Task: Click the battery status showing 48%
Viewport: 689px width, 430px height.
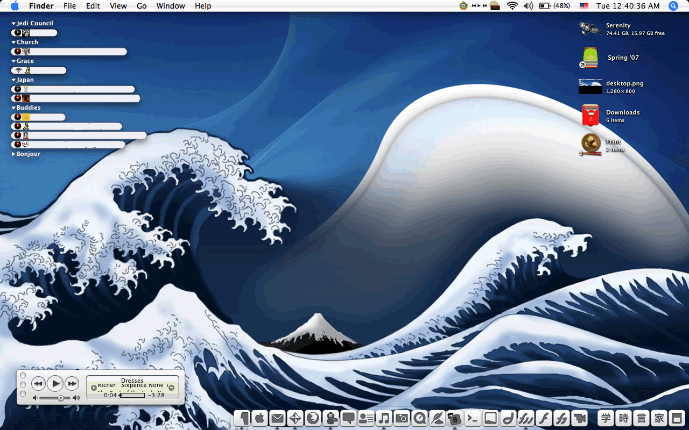Action: point(554,6)
